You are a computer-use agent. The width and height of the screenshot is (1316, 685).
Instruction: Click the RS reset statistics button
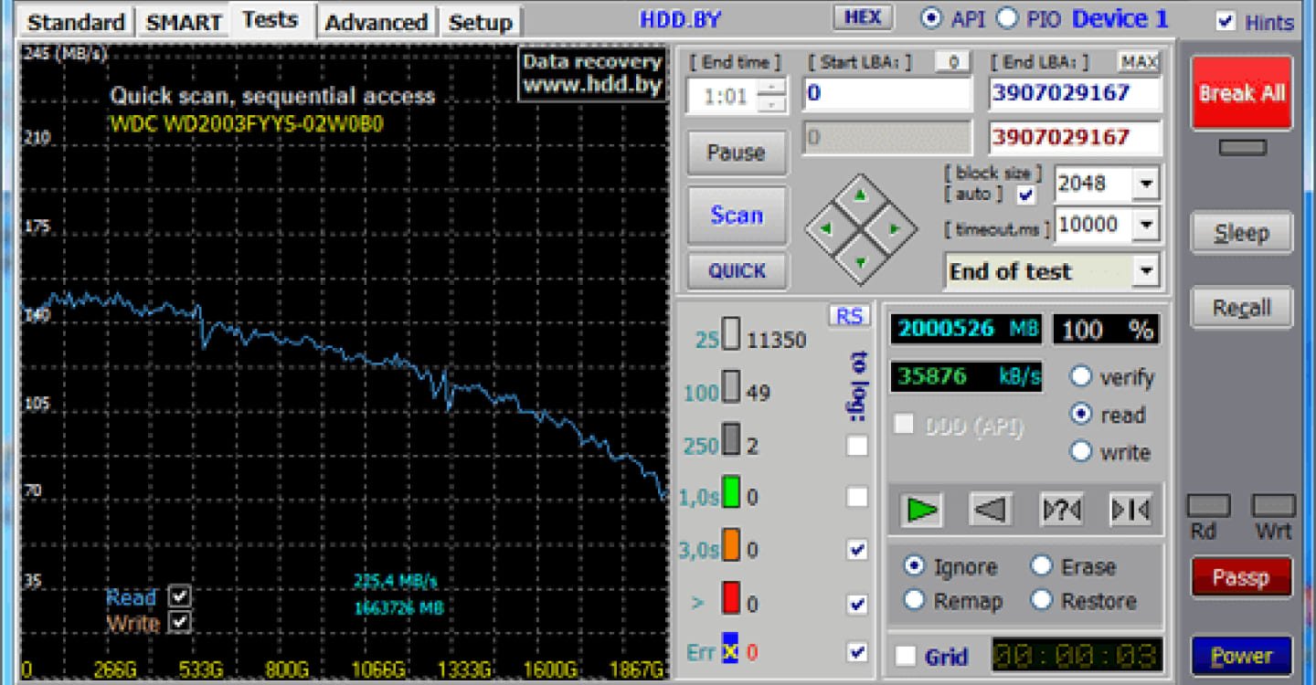pos(849,315)
